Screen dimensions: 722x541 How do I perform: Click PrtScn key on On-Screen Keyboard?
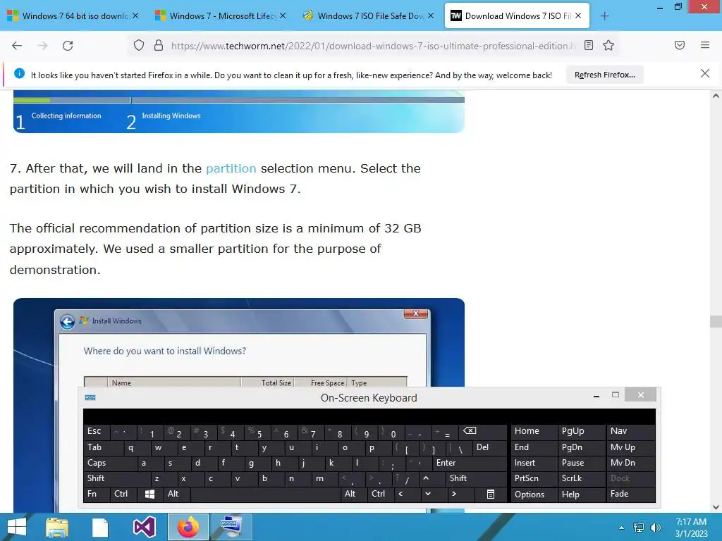pos(534,478)
